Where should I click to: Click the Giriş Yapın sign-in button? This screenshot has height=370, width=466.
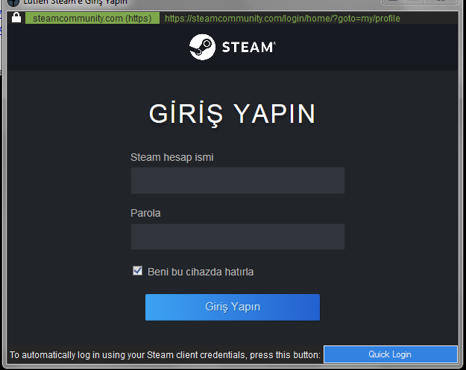[233, 307]
